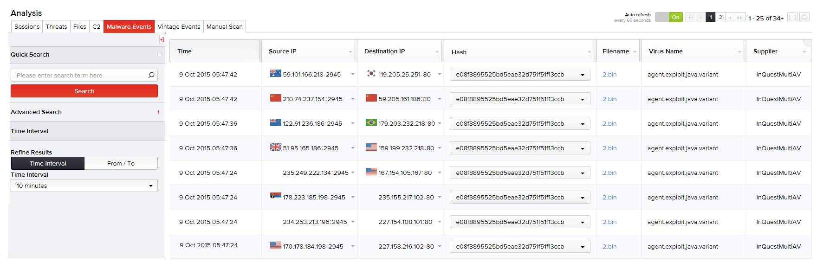Viewport: 823px width, 269px height.
Task: Select the Time Interval refine mode
Action: 48,163
